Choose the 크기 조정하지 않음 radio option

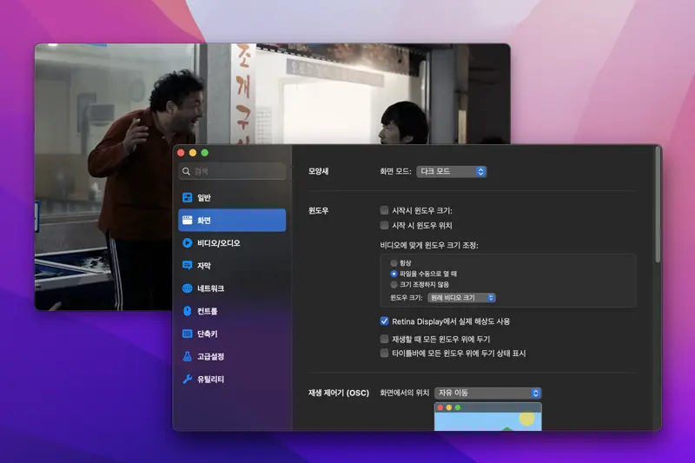pos(394,284)
